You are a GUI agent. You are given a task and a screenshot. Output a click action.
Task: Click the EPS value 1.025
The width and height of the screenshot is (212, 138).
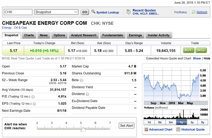[62, 104]
